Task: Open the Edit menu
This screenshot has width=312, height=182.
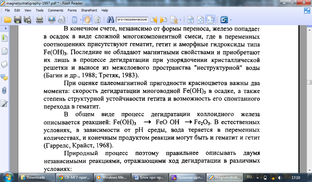Action: pyautogui.click(x=17, y=10)
